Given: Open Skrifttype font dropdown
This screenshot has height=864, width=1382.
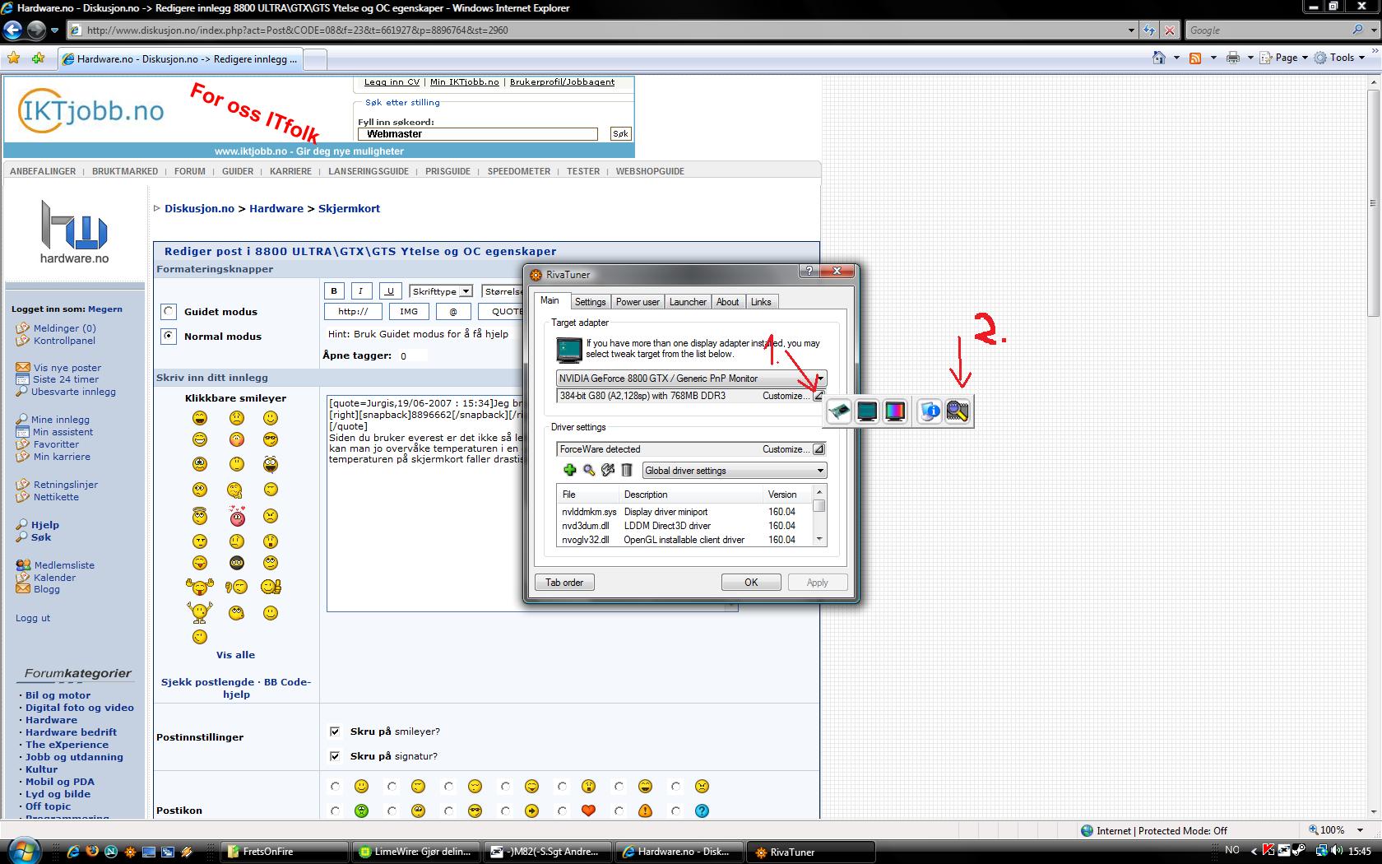Looking at the screenshot, I should pyautogui.click(x=441, y=291).
